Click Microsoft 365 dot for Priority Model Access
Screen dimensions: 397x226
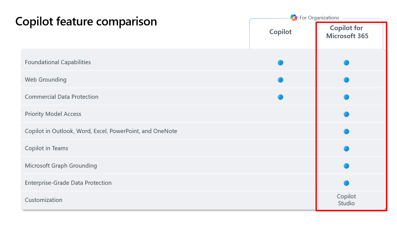pos(346,114)
